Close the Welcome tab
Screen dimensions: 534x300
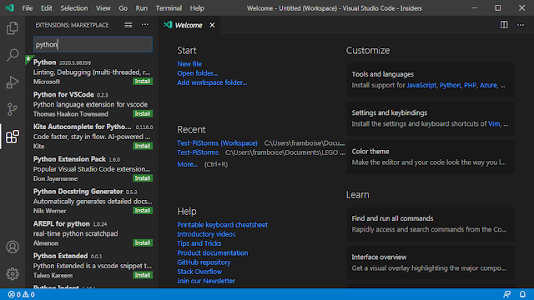click(x=212, y=25)
